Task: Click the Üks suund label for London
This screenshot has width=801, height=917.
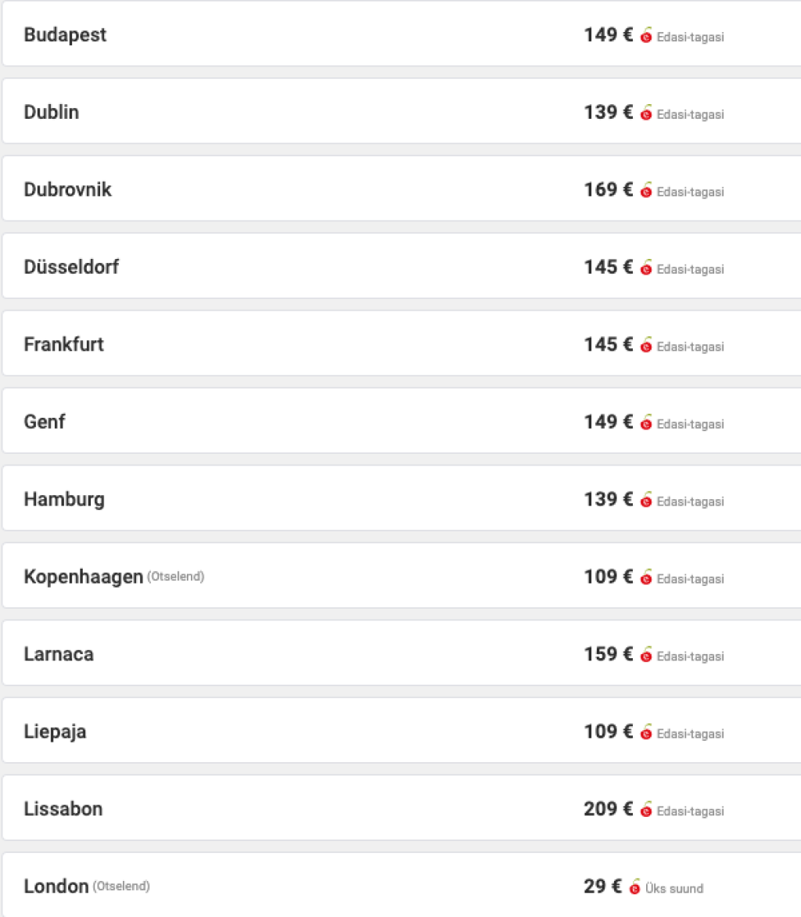Action: pos(673,889)
